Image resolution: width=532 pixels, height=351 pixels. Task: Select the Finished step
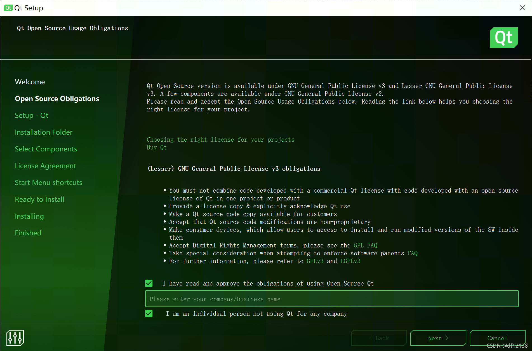coord(28,233)
